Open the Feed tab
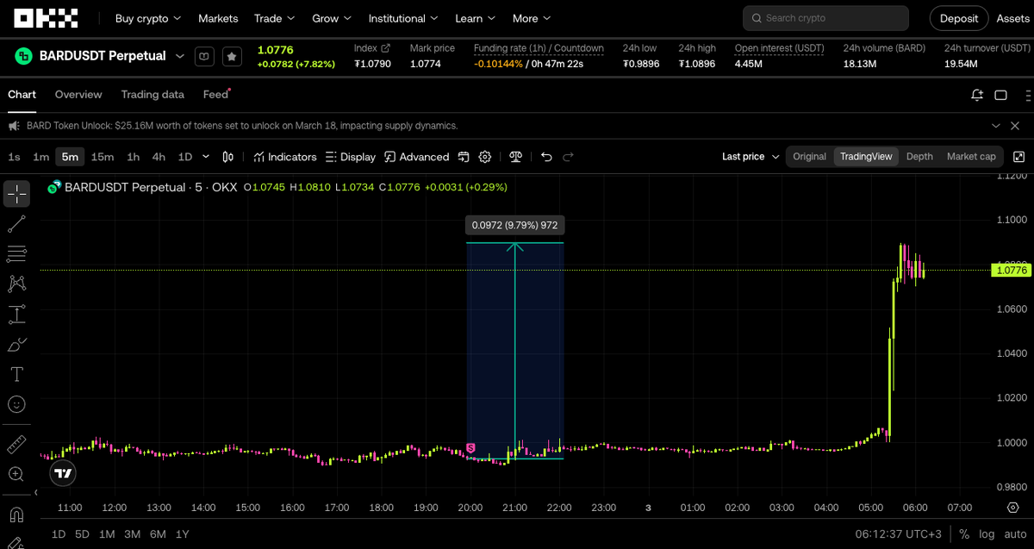This screenshot has width=1034, height=549. click(x=215, y=95)
